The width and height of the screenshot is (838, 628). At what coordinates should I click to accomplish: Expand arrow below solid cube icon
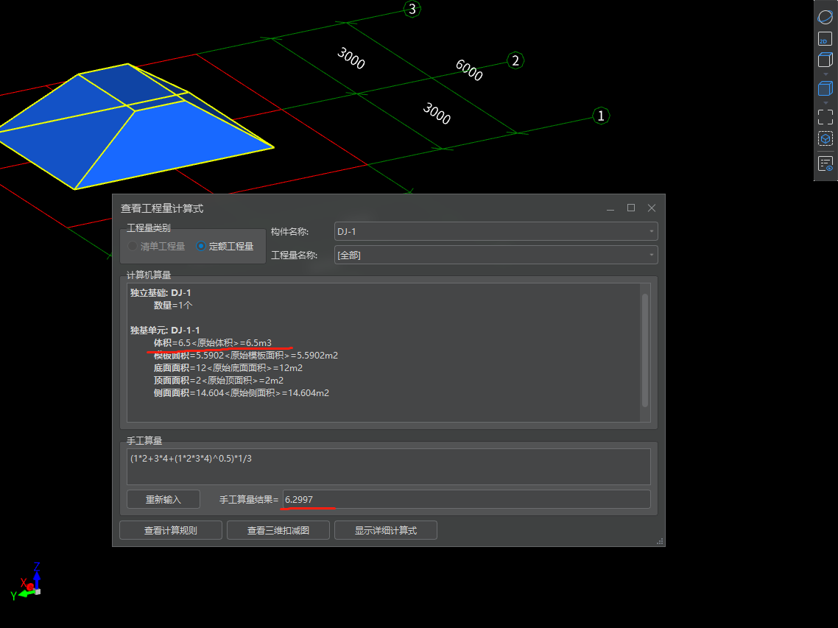pyautogui.click(x=825, y=102)
